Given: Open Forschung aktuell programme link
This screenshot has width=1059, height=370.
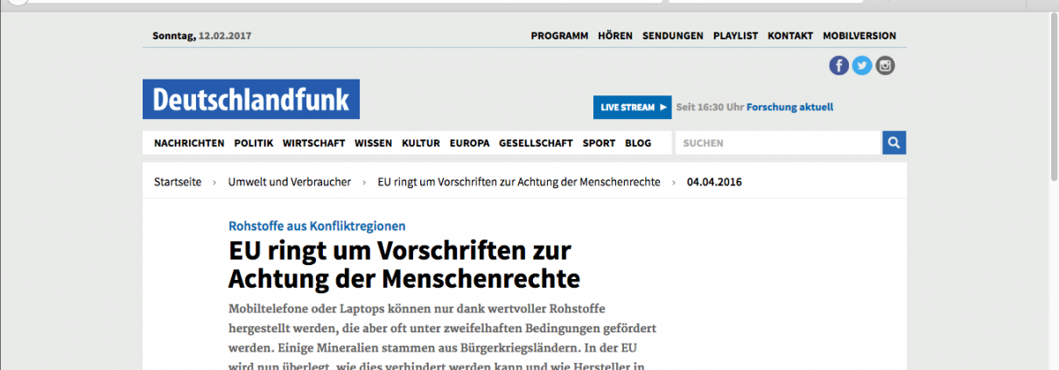Looking at the screenshot, I should click(x=789, y=108).
